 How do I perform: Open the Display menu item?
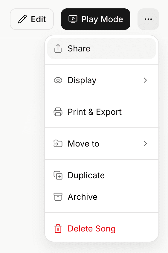102,80
